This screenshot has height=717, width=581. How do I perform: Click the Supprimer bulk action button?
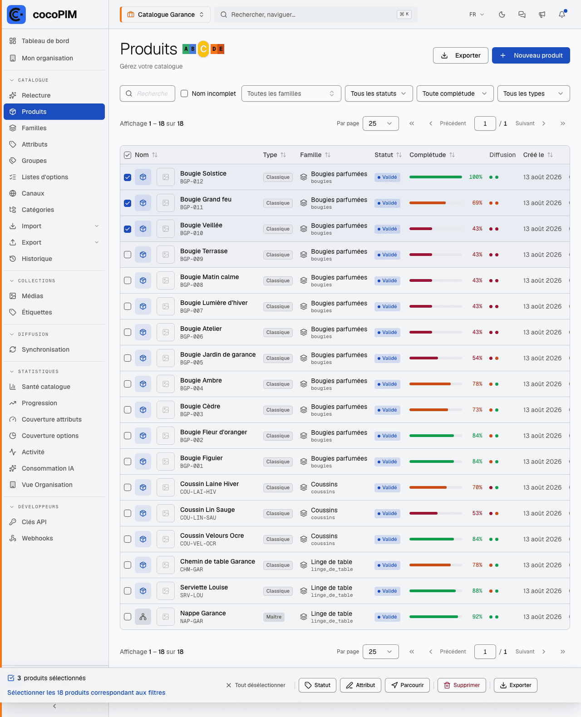[462, 685]
